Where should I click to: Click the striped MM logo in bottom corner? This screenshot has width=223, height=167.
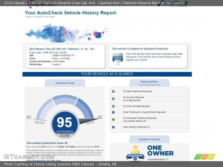coord(205,156)
